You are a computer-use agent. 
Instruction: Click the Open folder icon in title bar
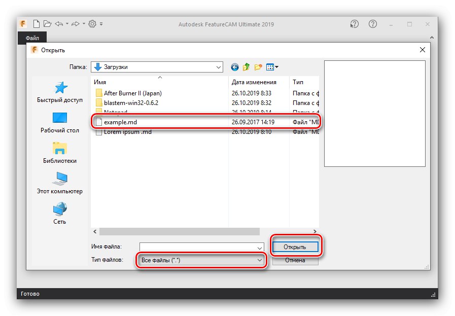click(47, 24)
